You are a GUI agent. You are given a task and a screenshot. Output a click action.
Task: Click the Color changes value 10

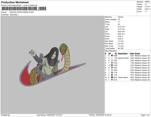tap(119, 19)
